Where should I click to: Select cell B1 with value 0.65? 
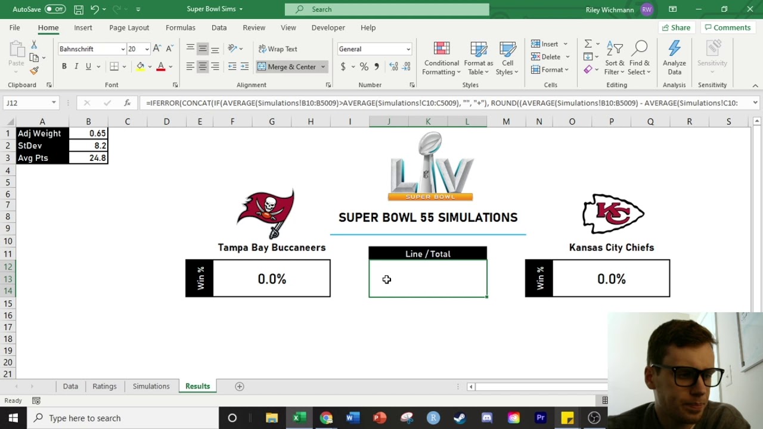(88, 133)
